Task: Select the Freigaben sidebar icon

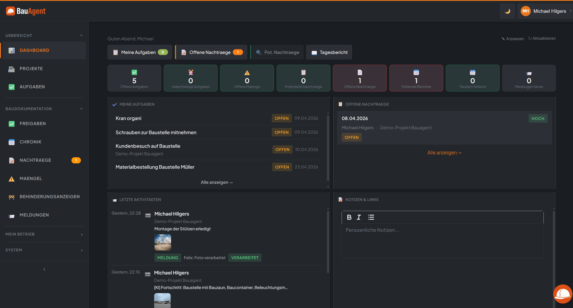Action: pos(11,123)
